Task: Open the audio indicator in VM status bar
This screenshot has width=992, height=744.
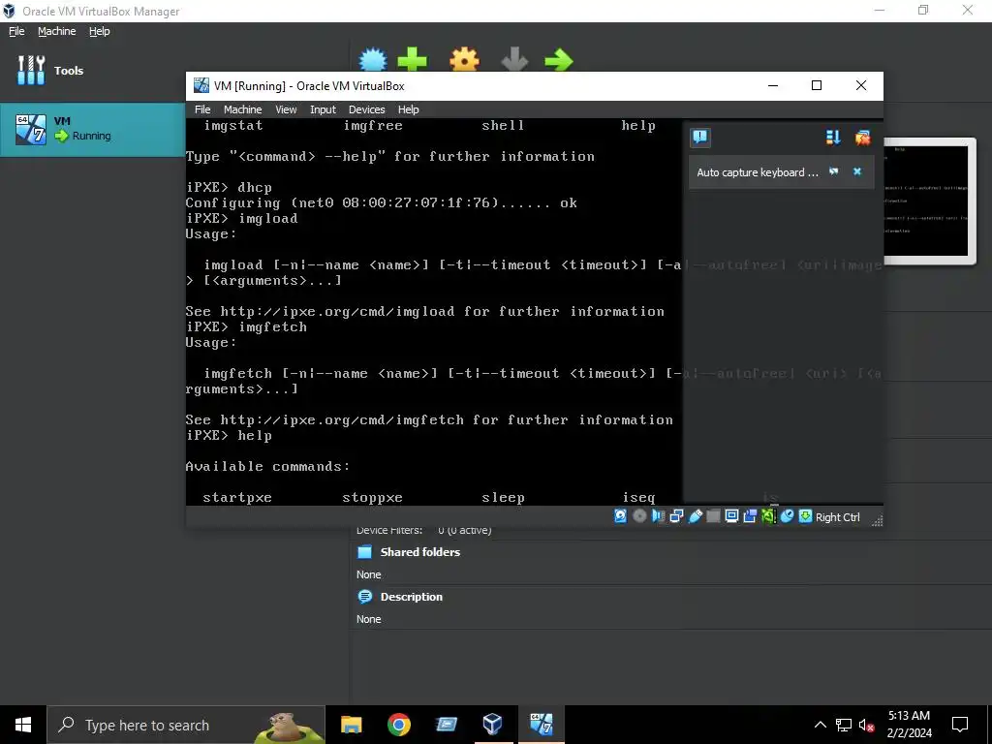Action: (x=658, y=516)
